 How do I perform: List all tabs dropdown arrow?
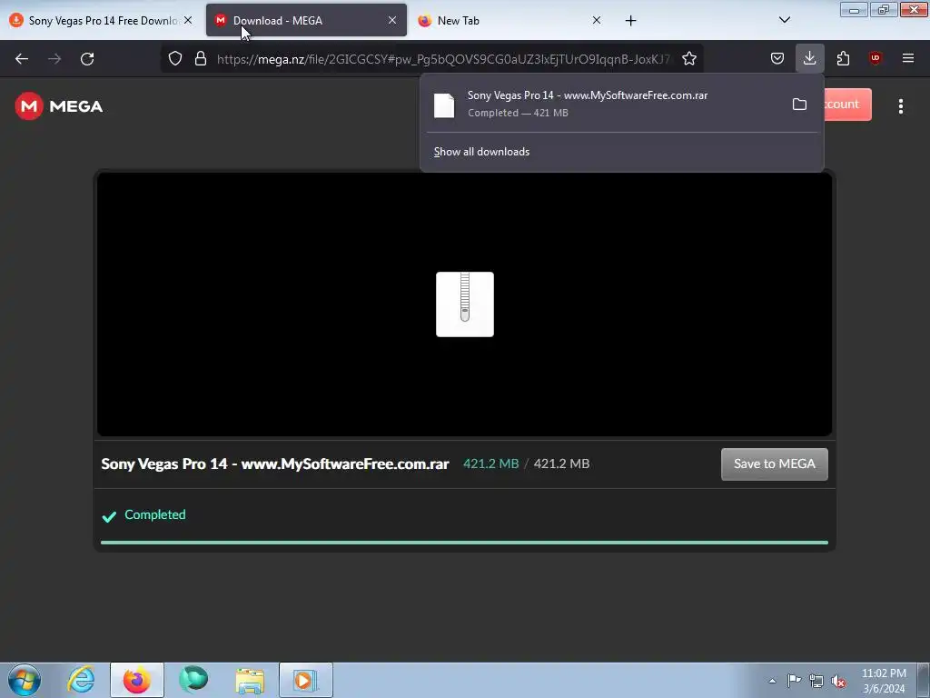tap(784, 20)
